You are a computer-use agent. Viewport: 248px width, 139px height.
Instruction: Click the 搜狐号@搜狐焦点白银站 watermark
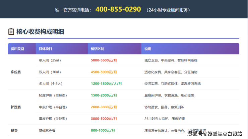pyautogui.click(x=214, y=134)
